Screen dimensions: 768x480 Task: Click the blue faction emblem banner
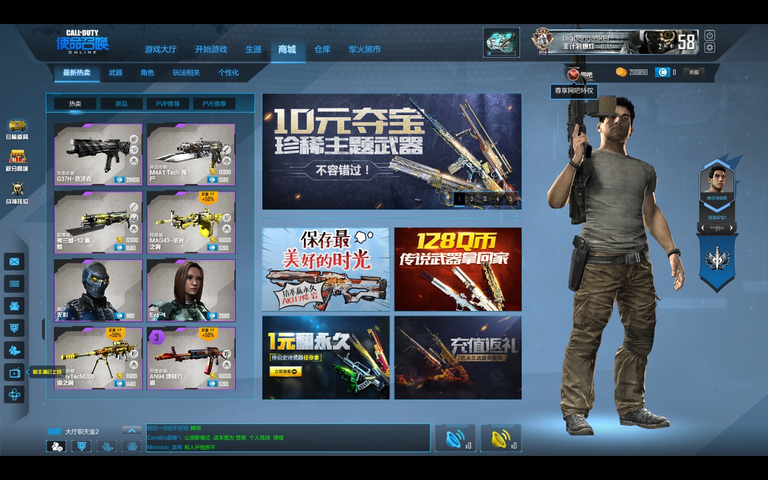coord(717,261)
